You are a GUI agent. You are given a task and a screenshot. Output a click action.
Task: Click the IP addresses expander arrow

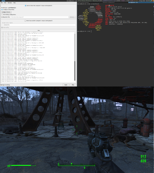pos(2,8)
